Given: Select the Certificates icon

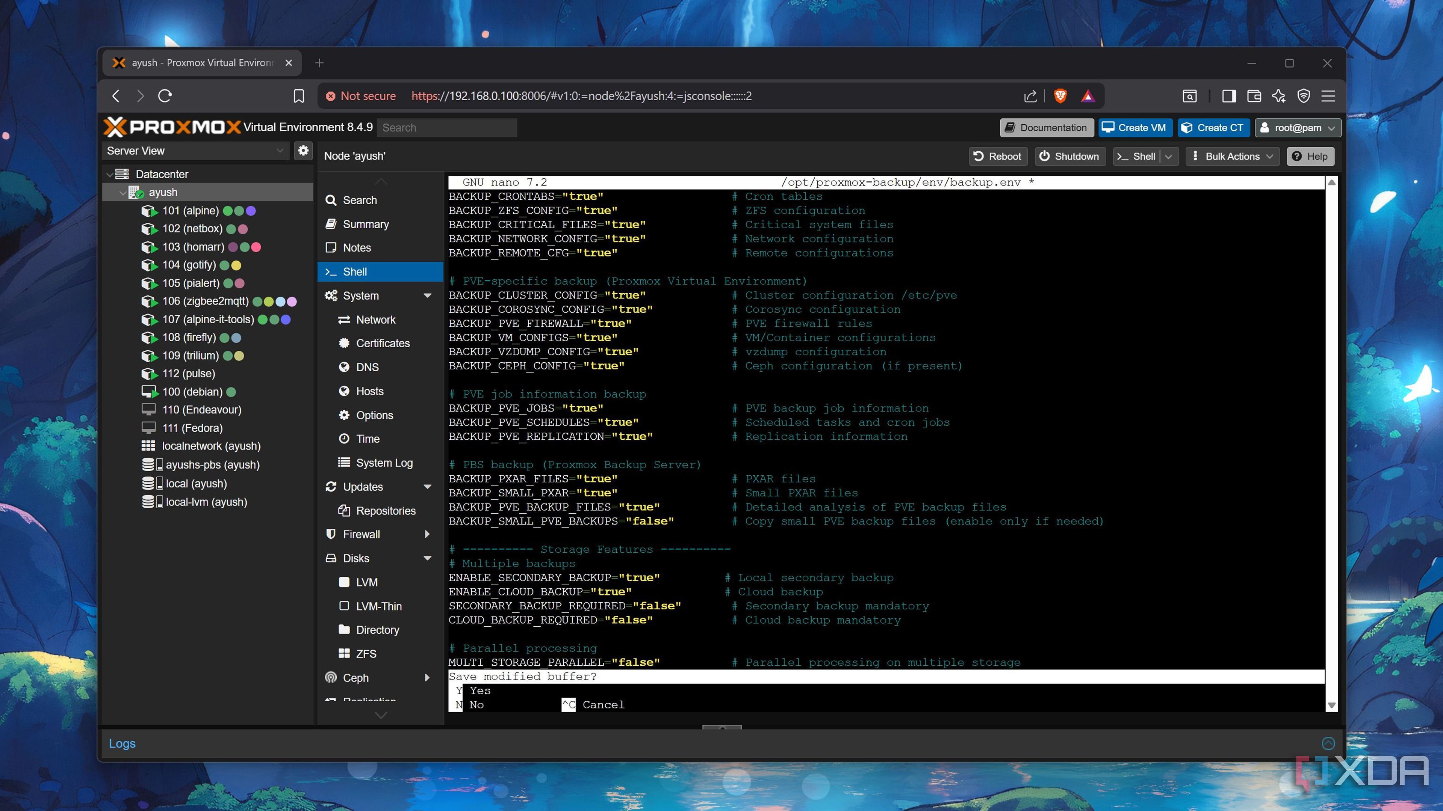Looking at the screenshot, I should coord(345,343).
